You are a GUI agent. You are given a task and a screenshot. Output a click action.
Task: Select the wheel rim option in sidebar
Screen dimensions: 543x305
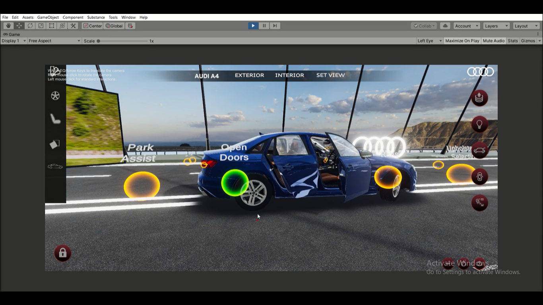(55, 96)
